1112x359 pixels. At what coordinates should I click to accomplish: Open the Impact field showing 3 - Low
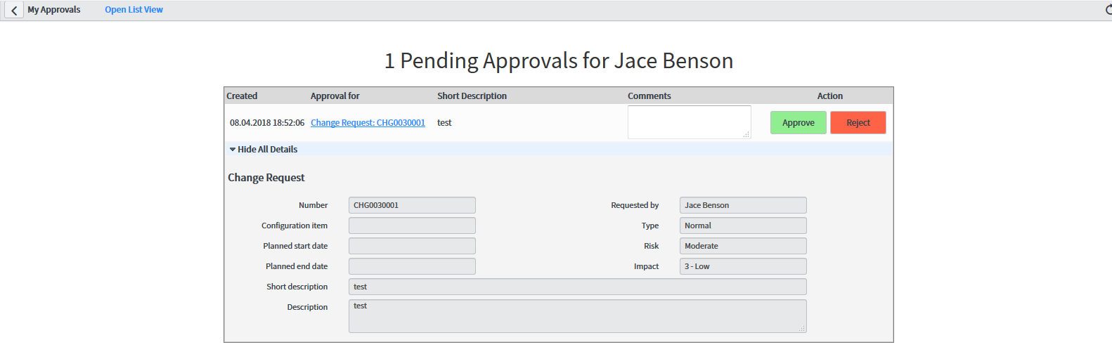coord(742,266)
